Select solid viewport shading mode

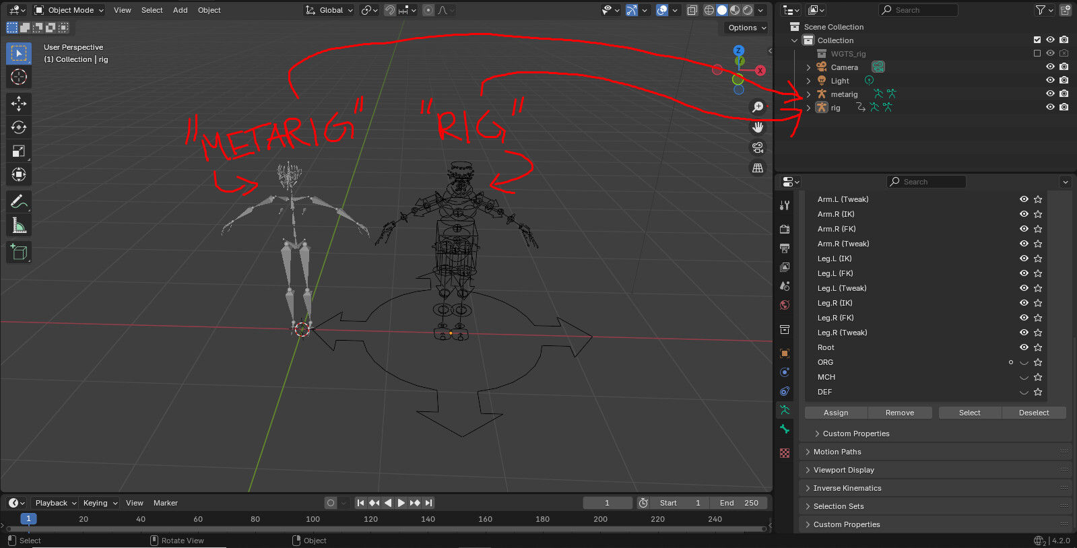pos(722,10)
